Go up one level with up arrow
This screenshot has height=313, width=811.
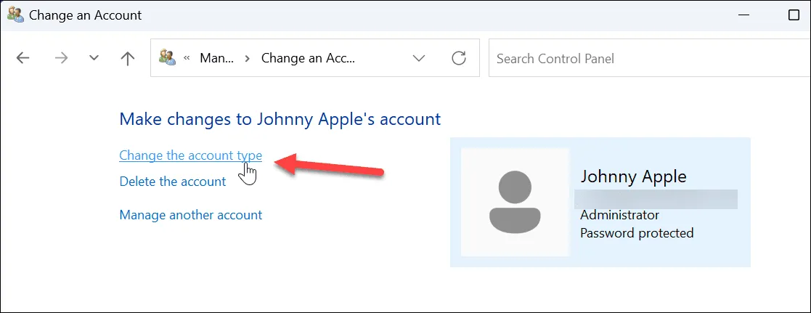coord(127,58)
